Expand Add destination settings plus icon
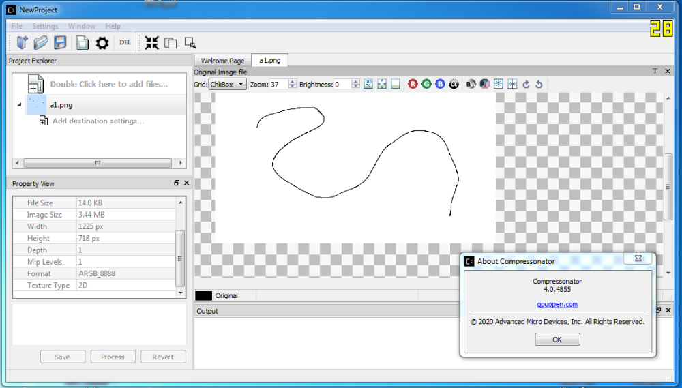This screenshot has width=682, height=388. (43, 121)
